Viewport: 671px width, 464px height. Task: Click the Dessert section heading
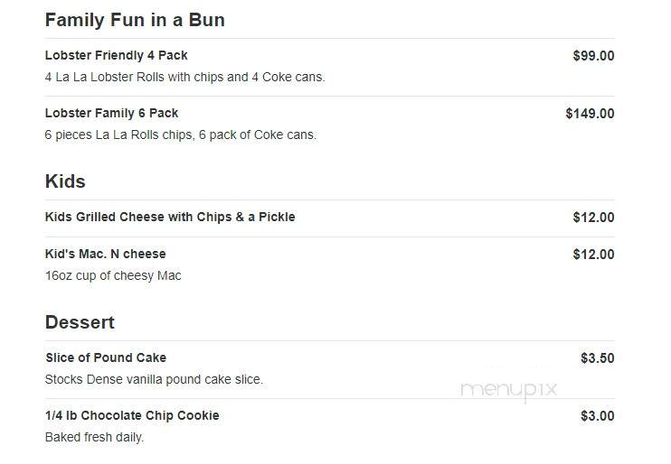click(80, 322)
